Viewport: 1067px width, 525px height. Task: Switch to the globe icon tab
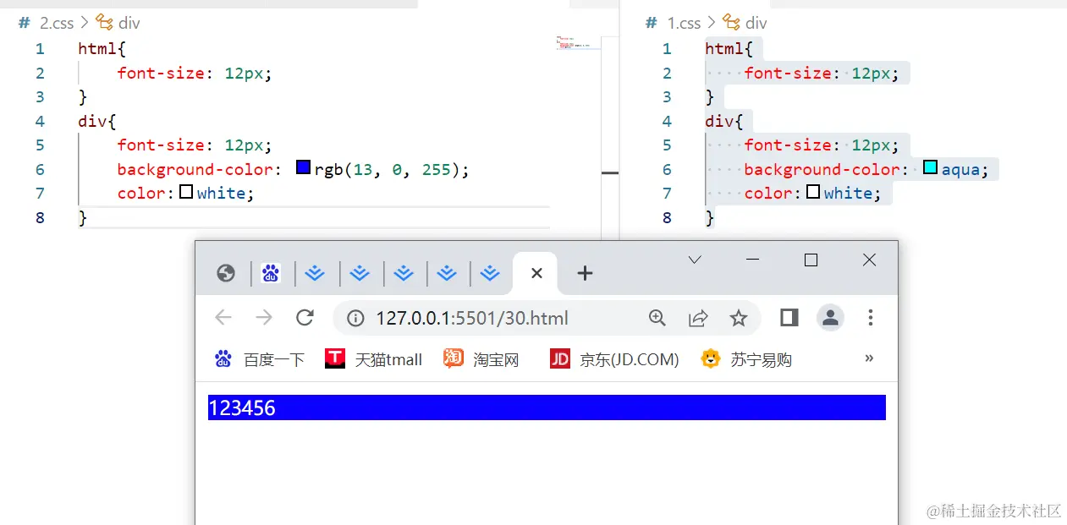225,273
